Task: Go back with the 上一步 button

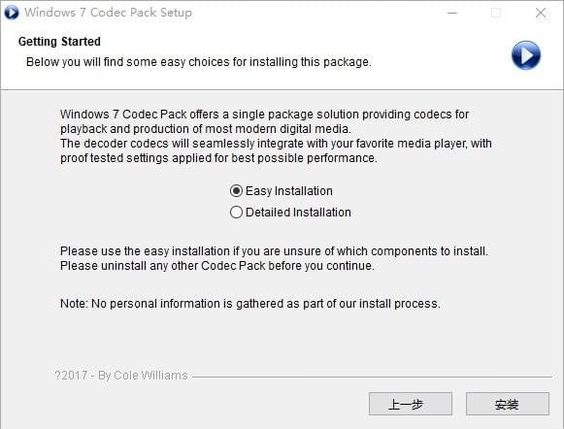Action: [x=411, y=404]
